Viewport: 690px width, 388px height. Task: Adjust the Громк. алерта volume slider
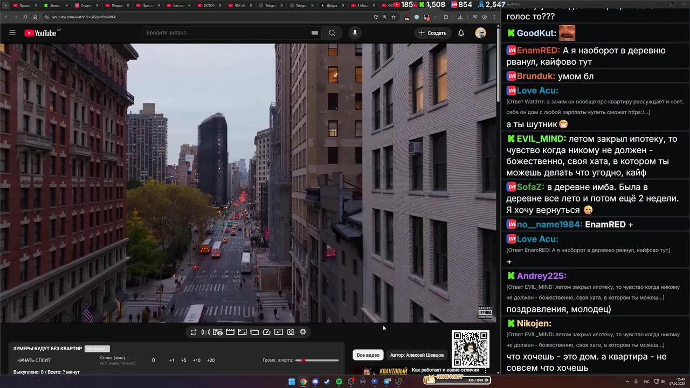click(316, 360)
